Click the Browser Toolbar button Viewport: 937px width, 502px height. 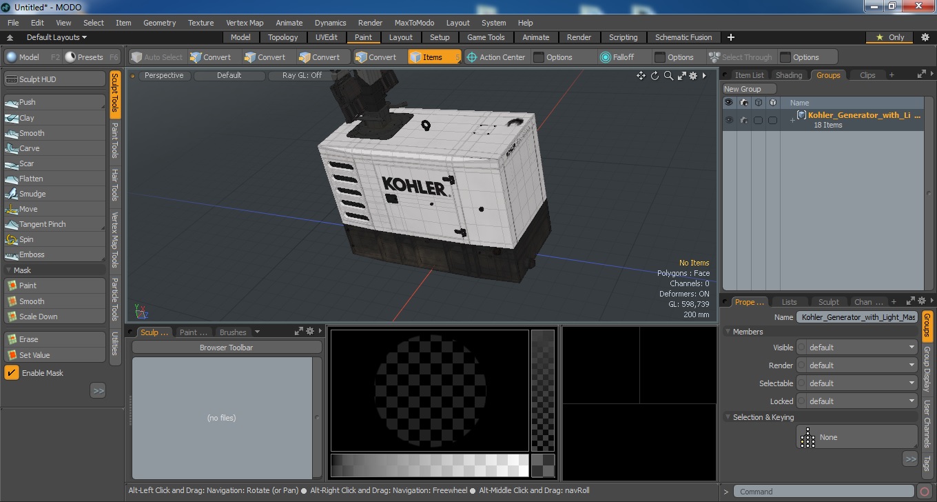point(226,348)
